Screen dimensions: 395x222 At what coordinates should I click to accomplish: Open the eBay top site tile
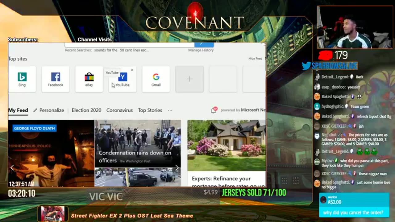click(x=89, y=79)
